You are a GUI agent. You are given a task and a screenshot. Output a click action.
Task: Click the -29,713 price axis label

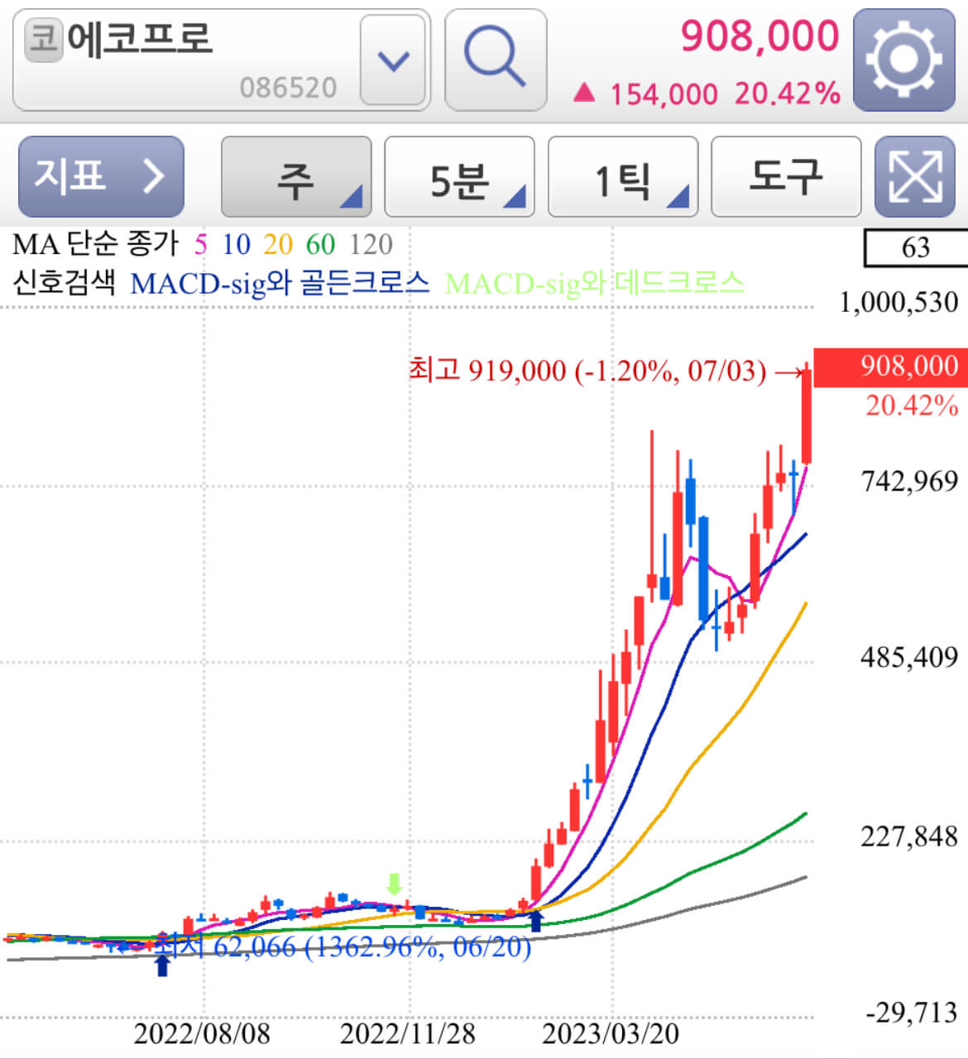tap(911, 1012)
